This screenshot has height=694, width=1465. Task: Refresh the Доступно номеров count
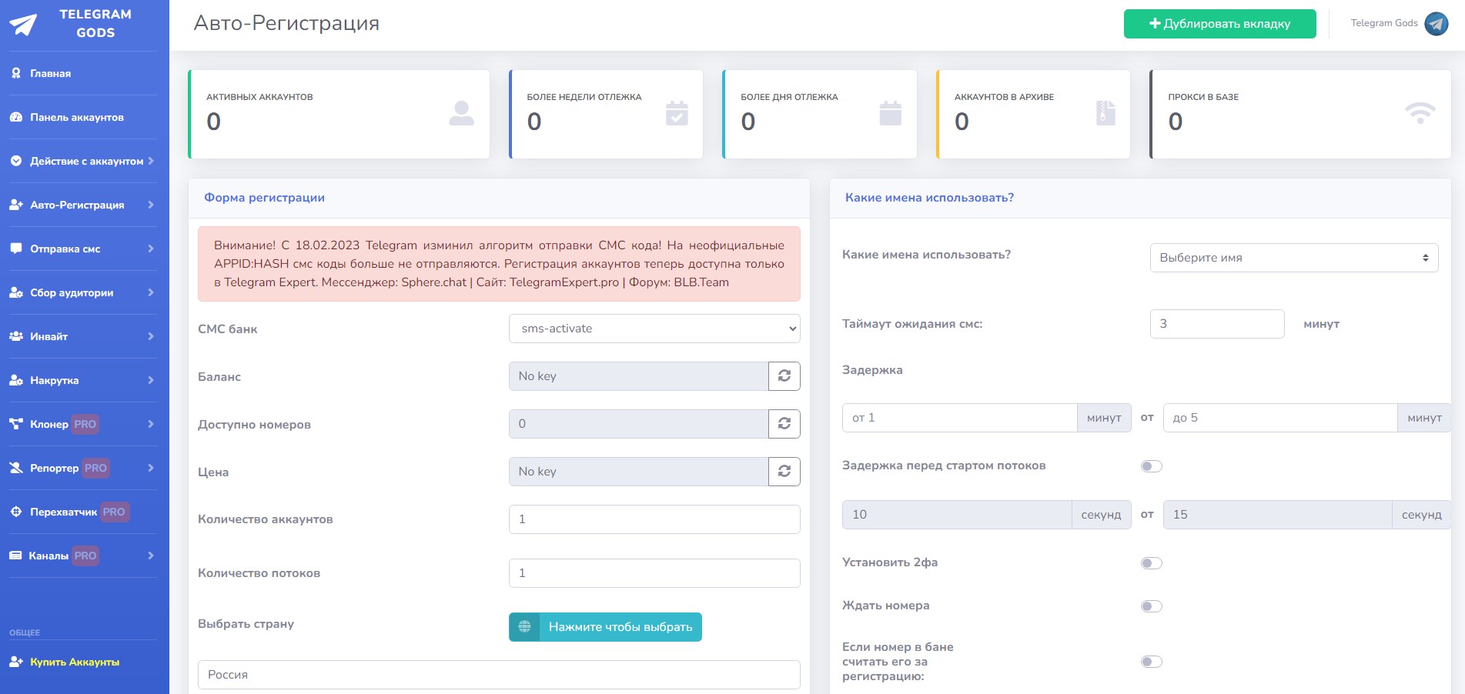(784, 424)
